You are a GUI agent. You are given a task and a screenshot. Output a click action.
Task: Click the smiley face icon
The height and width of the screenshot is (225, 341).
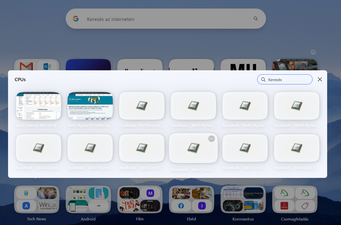313,52
